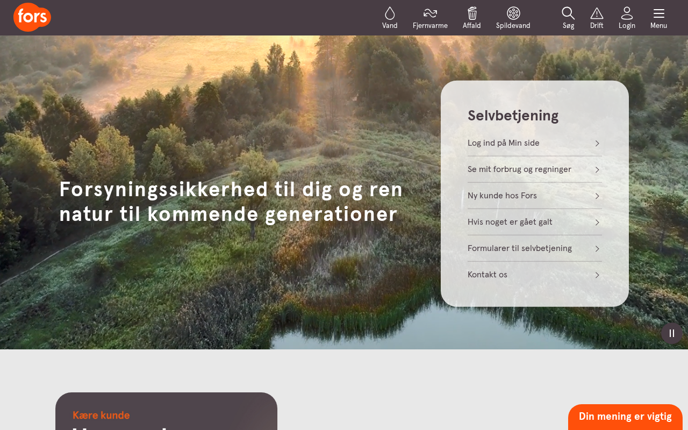
Task: Open the Fjernvarme heating icon
Action: 430,13
